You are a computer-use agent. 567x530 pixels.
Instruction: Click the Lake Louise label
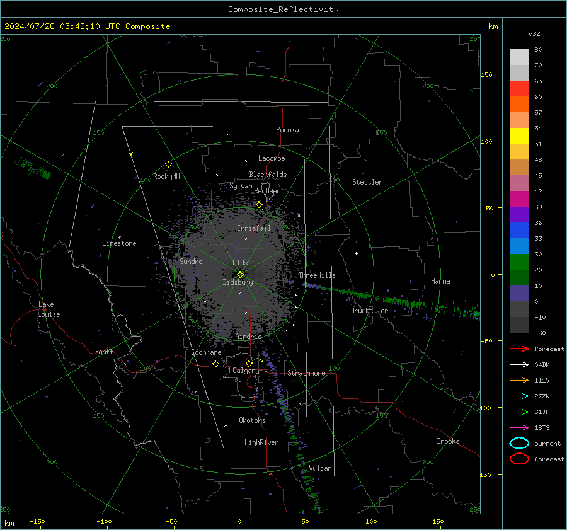coord(49,309)
